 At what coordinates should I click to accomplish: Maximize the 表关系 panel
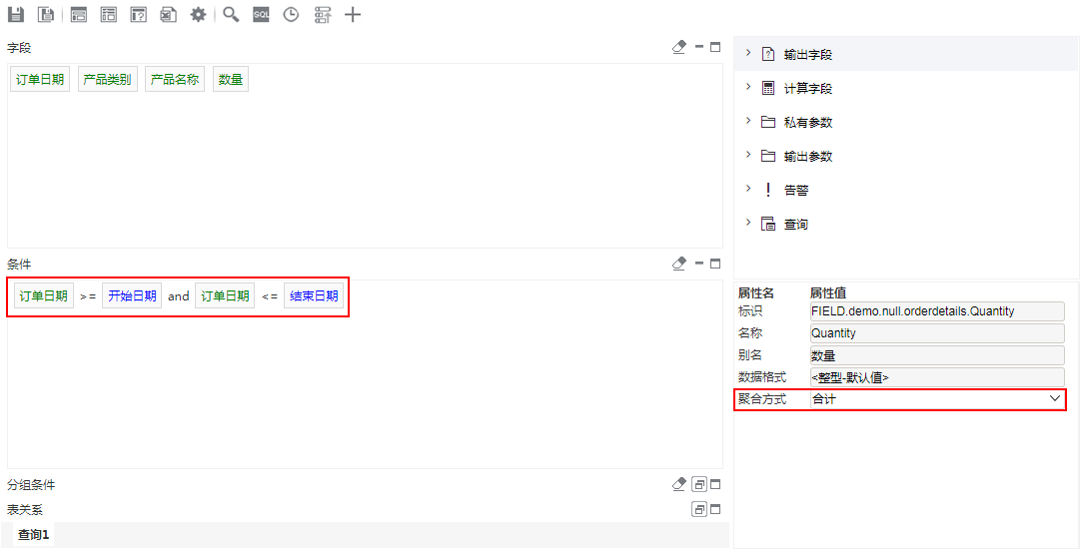[x=715, y=509]
